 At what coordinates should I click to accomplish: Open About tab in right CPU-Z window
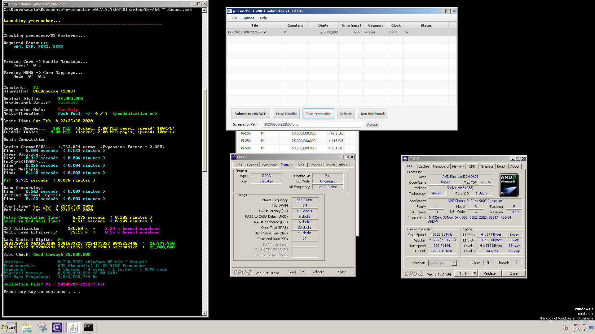[514, 166]
